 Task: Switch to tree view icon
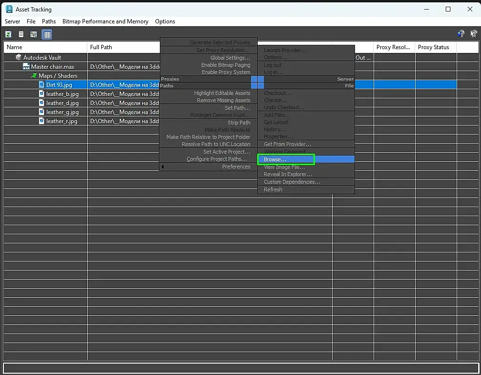tap(34, 34)
